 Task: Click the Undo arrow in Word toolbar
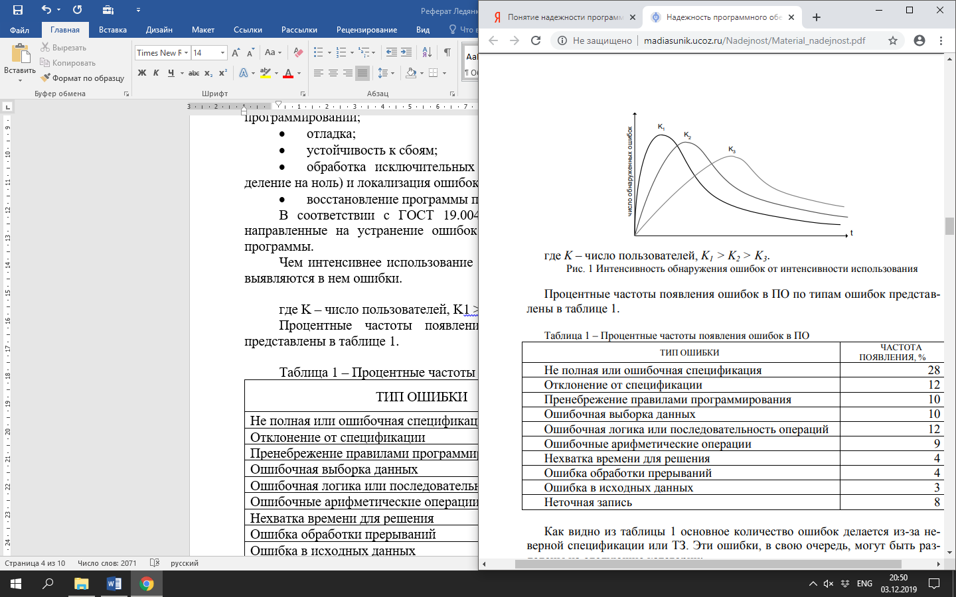click(x=46, y=10)
